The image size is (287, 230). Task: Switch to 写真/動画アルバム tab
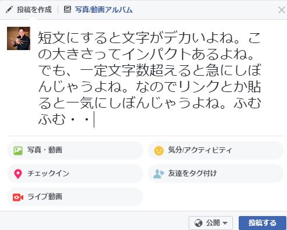coord(98,9)
